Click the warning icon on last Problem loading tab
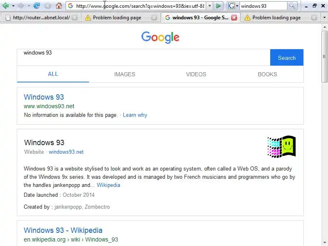Image resolution: width=328 pixels, height=246 pixels. point(247,18)
